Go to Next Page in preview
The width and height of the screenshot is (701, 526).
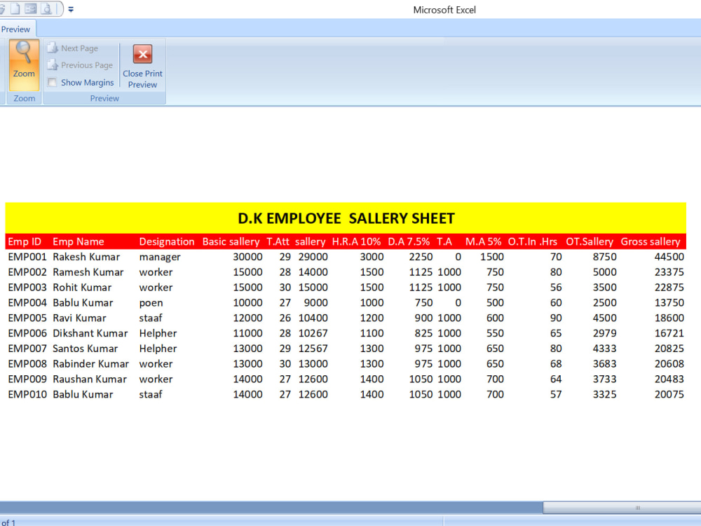pyautogui.click(x=73, y=48)
